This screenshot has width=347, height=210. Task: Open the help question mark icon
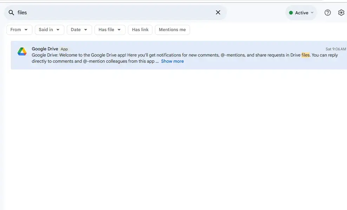click(328, 13)
